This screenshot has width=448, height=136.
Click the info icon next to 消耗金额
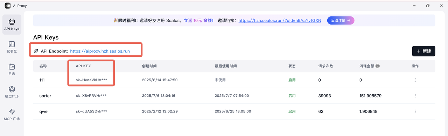pyautogui.click(x=378, y=66)
